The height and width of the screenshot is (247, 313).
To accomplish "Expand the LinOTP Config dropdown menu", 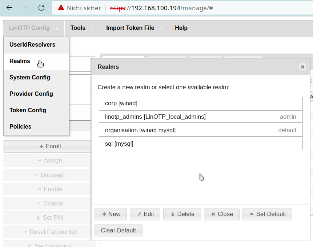I will coord(34,28).
